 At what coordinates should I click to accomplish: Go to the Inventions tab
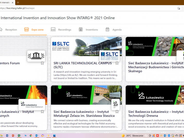pyautogui.click(x=88, y=30)
